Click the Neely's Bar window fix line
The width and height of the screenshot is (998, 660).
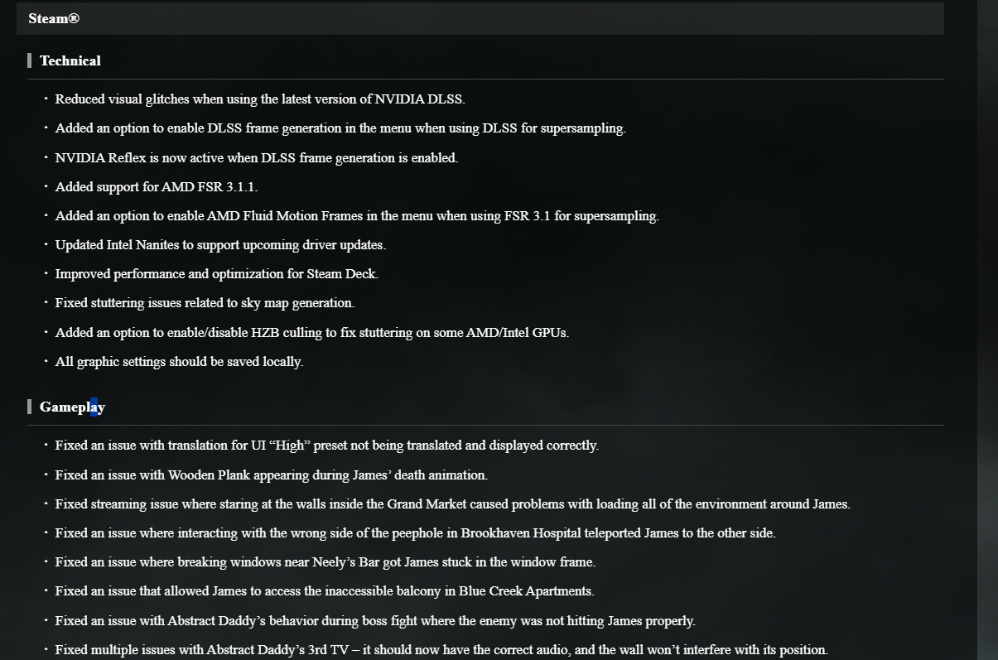[325, 562]
